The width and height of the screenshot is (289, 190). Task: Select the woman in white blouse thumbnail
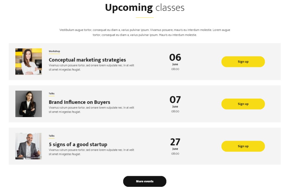click(29, 62)
